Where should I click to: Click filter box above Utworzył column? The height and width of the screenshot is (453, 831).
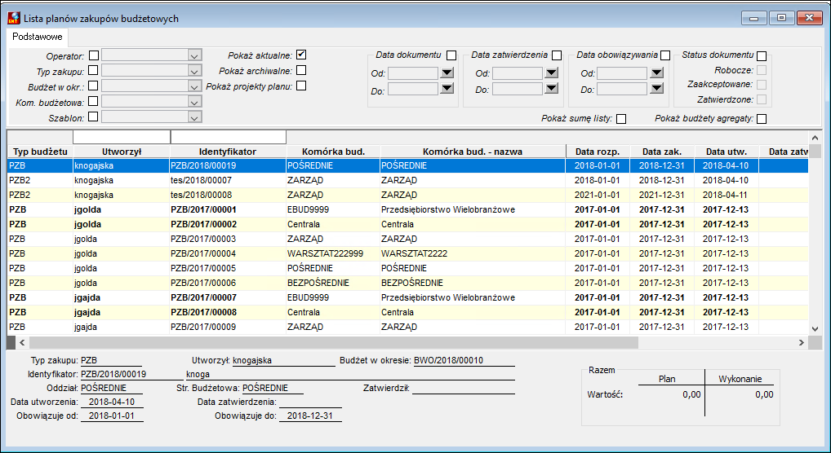click(122, 137)
